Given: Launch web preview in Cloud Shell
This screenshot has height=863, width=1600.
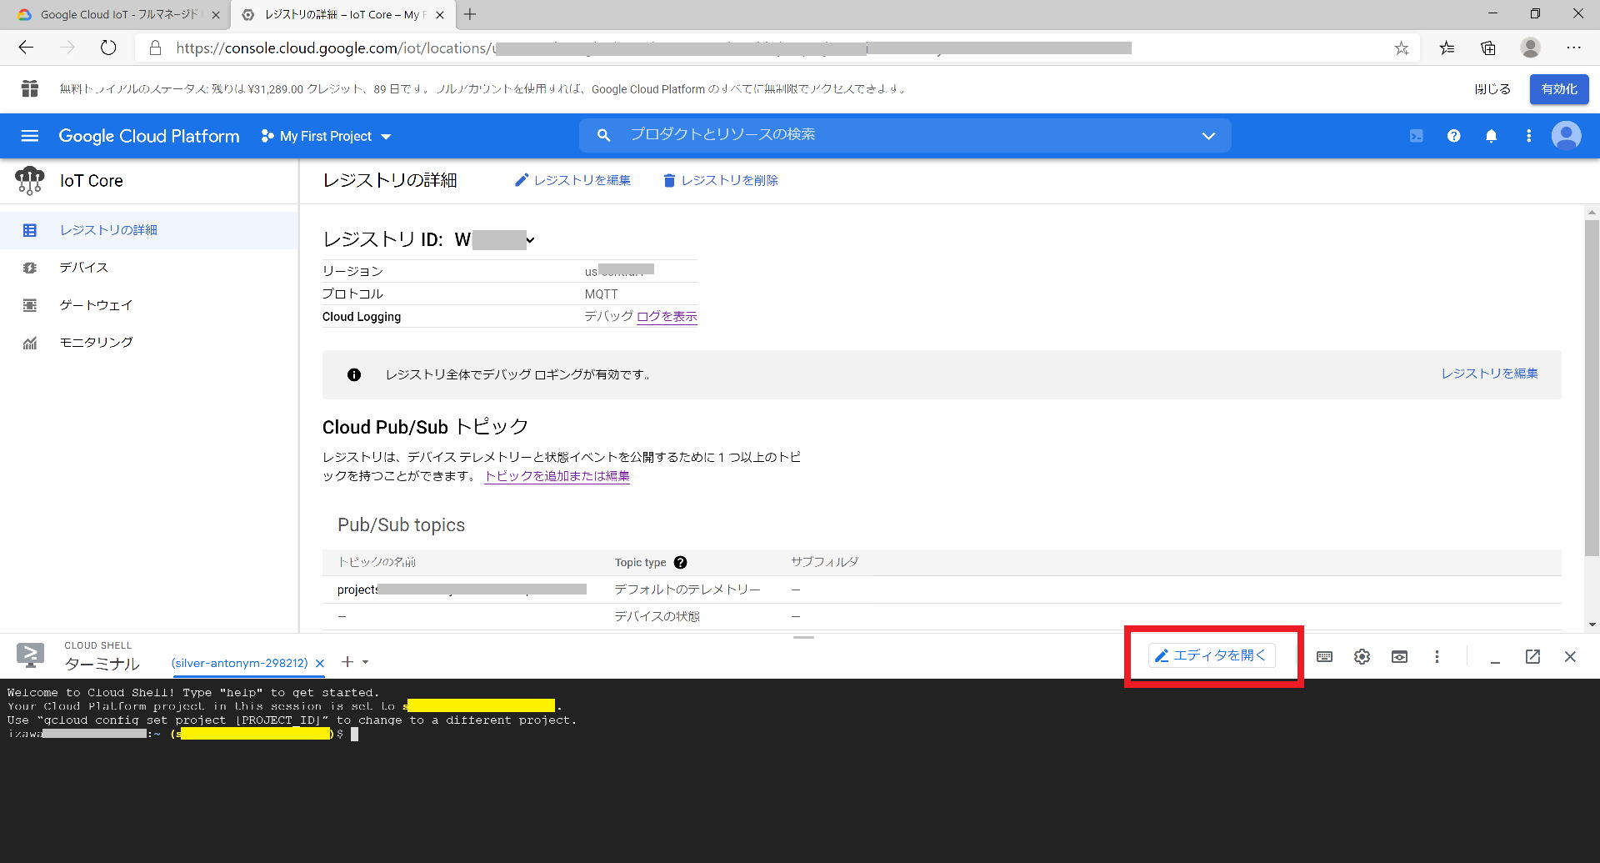Looking at the screenshot, I should 1399,657.
